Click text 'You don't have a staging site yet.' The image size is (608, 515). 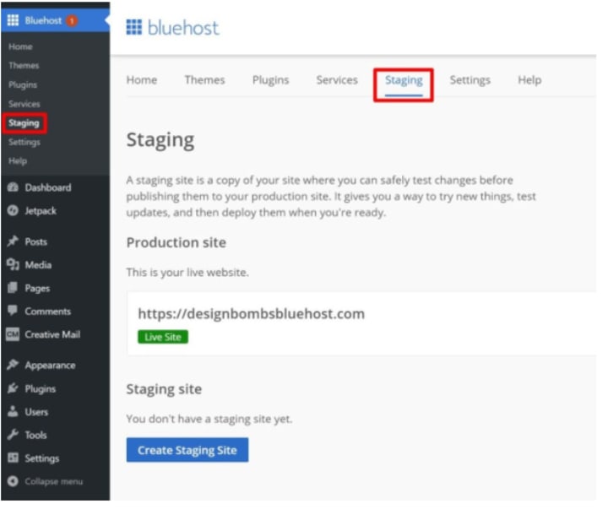pyautogui.click(x=209, y=419)
